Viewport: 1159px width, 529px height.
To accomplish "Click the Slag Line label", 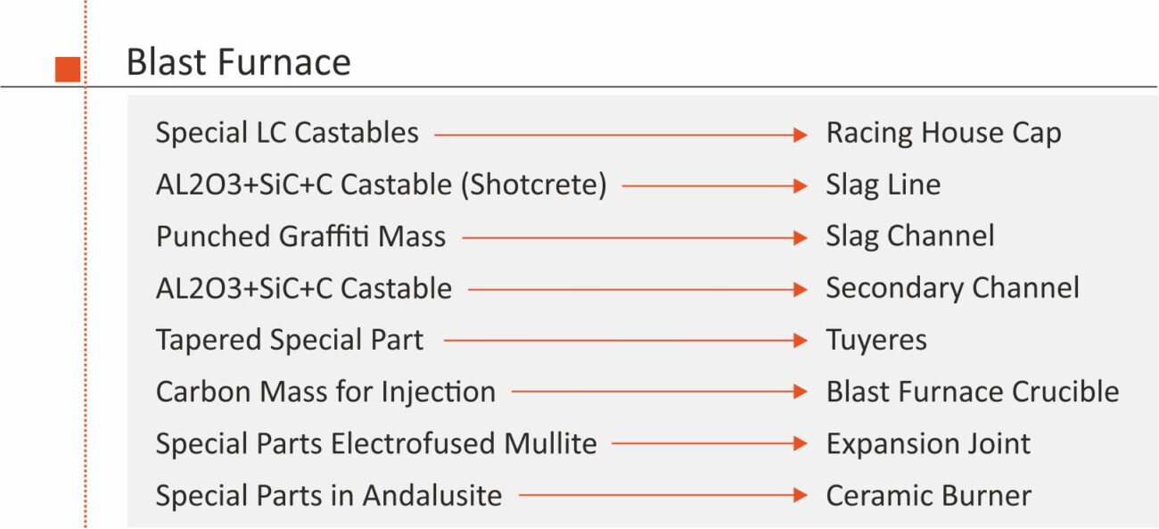I will tap(883, 185).
